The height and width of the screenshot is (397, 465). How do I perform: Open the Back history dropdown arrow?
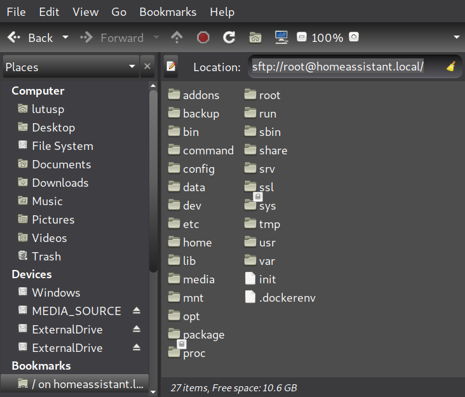[x=65, y=37]
